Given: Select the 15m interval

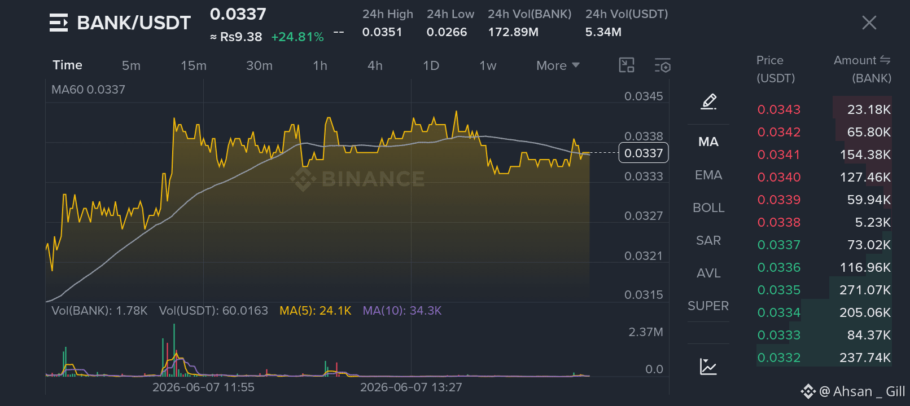Looking at the screenshot, I should (194, 65).
